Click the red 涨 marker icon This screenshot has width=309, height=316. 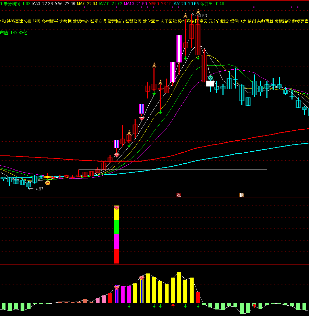coord(179,195)
